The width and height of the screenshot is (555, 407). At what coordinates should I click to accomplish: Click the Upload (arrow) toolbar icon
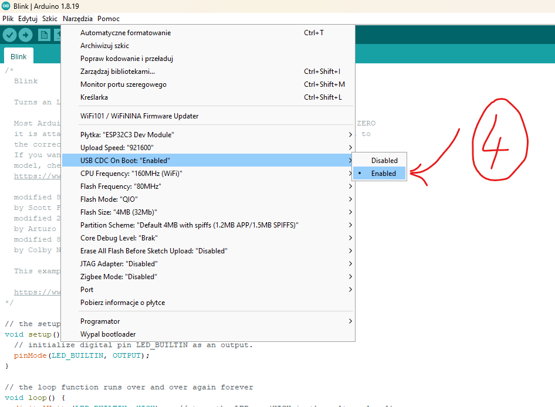[25, 35]
